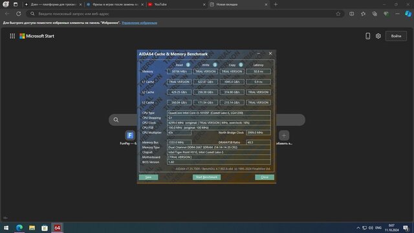This screenshot has width=414, height=233.
Task: Click the Memory Type Dual Channel DDR4-2667 field
Action: point(219,148)
